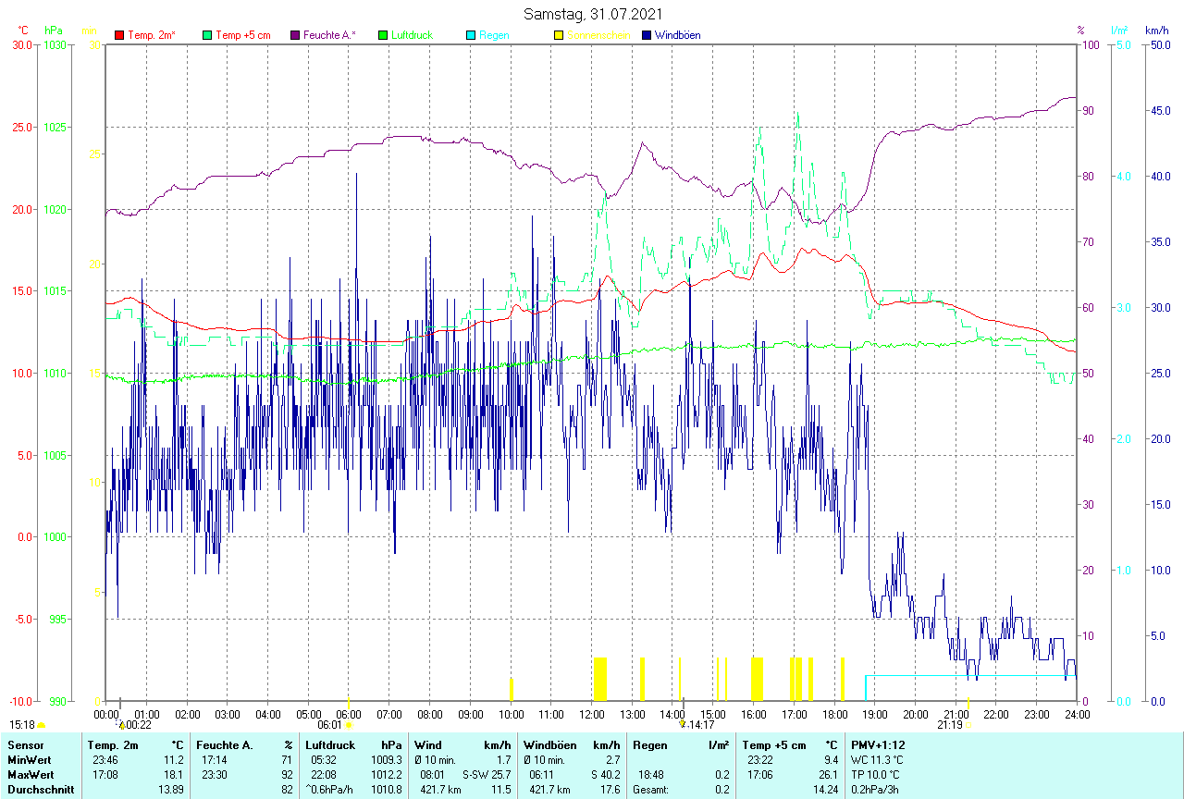Click the chart title 'Samstag, 31.07.2021'
Image resolution: width=1184 pixels, height=799 pixels.
(x=591, y=13)
